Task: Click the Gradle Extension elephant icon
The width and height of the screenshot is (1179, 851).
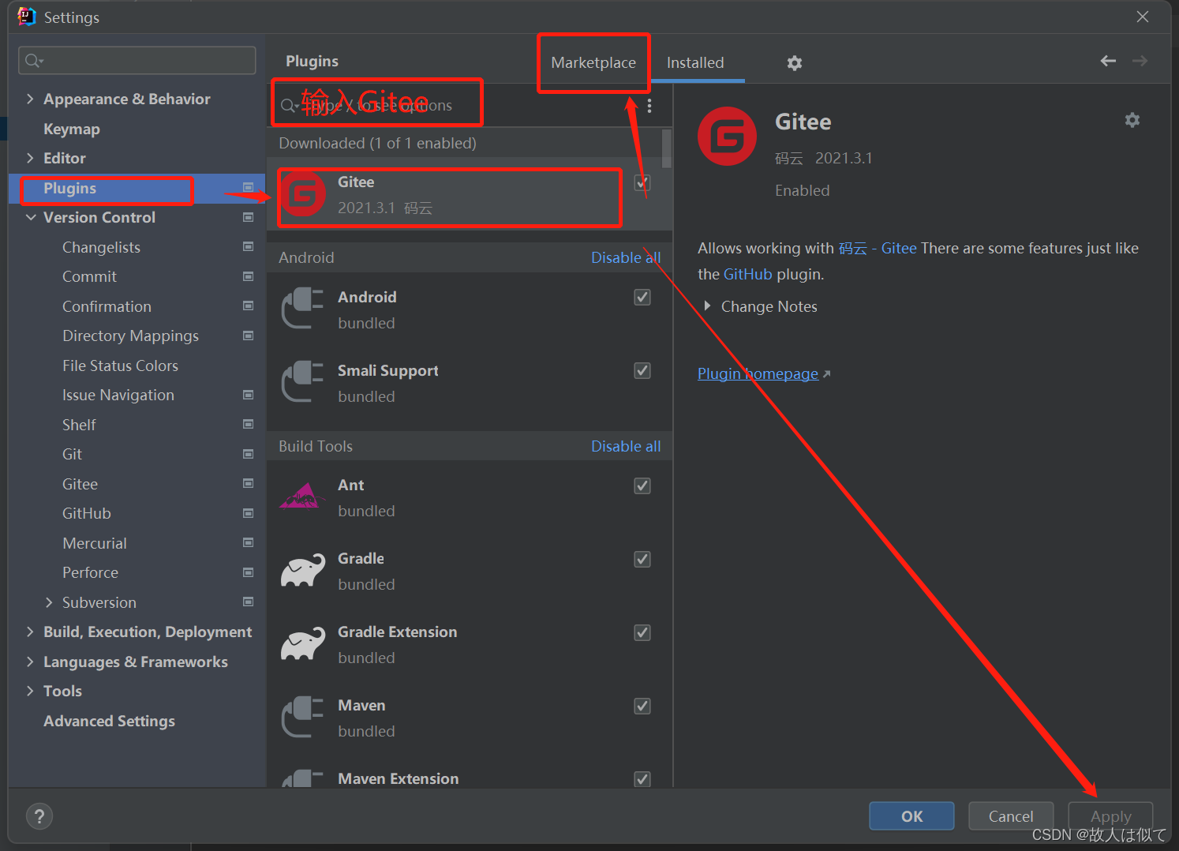Action: 303,643
